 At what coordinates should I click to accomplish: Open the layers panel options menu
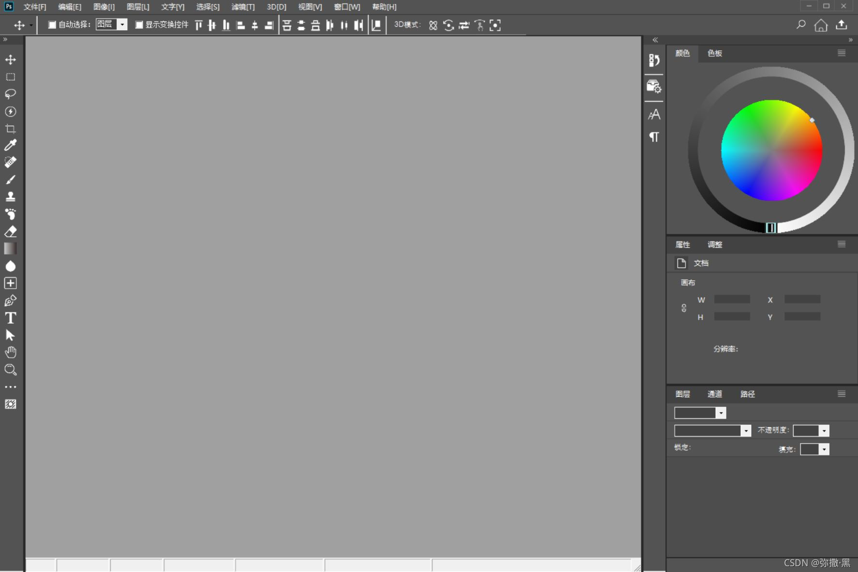[842, 394]
